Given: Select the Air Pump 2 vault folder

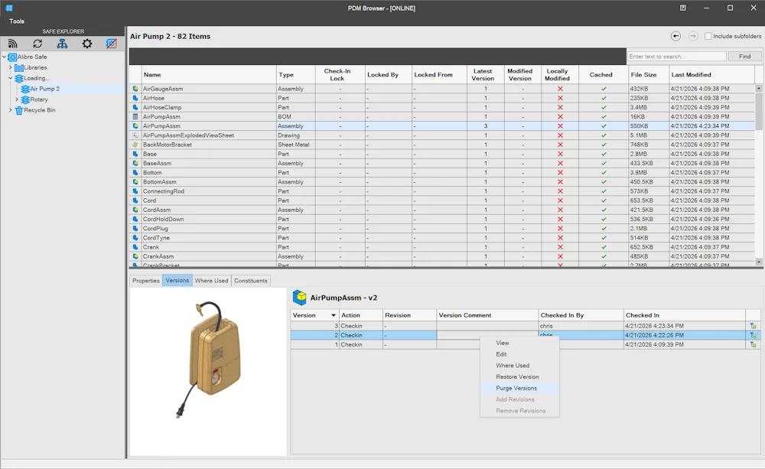Looking at the screenshot, I should tap(45, 89).
